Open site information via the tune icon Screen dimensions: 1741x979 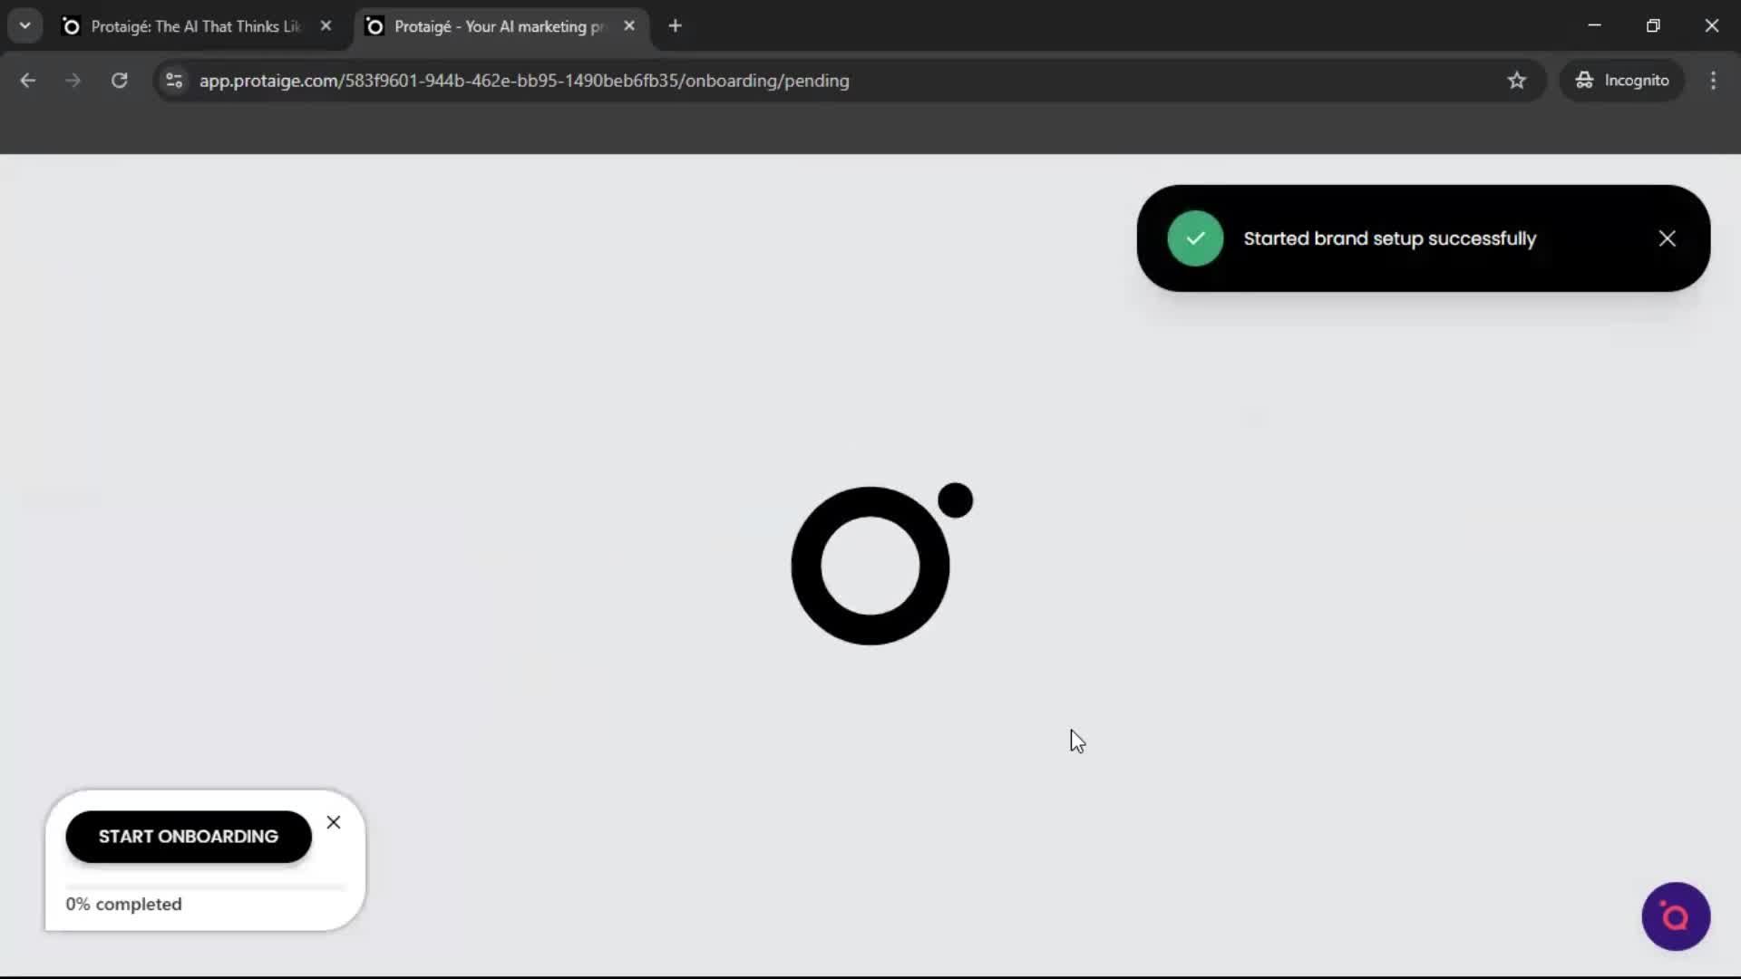(173, 80)
